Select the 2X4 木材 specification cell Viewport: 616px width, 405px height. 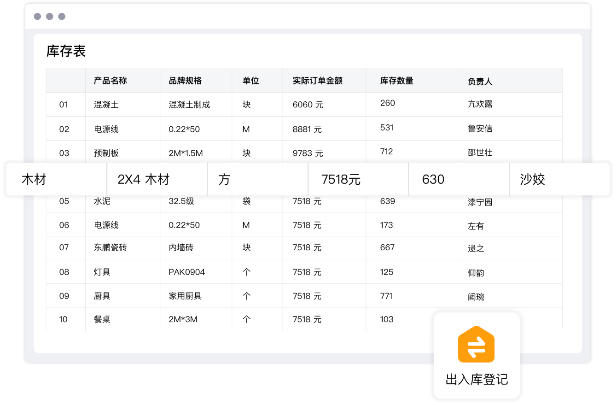(x=144, y=179)
